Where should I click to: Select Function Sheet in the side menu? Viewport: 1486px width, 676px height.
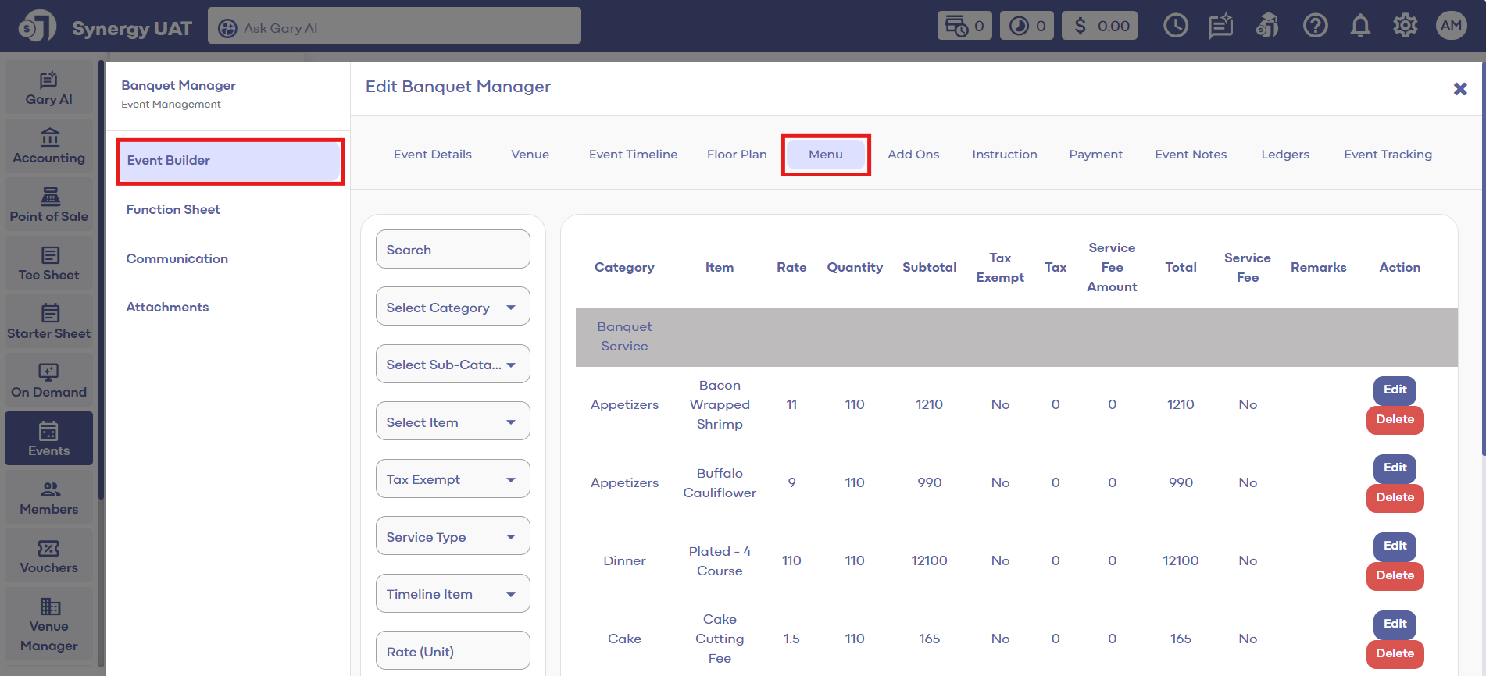173,209
